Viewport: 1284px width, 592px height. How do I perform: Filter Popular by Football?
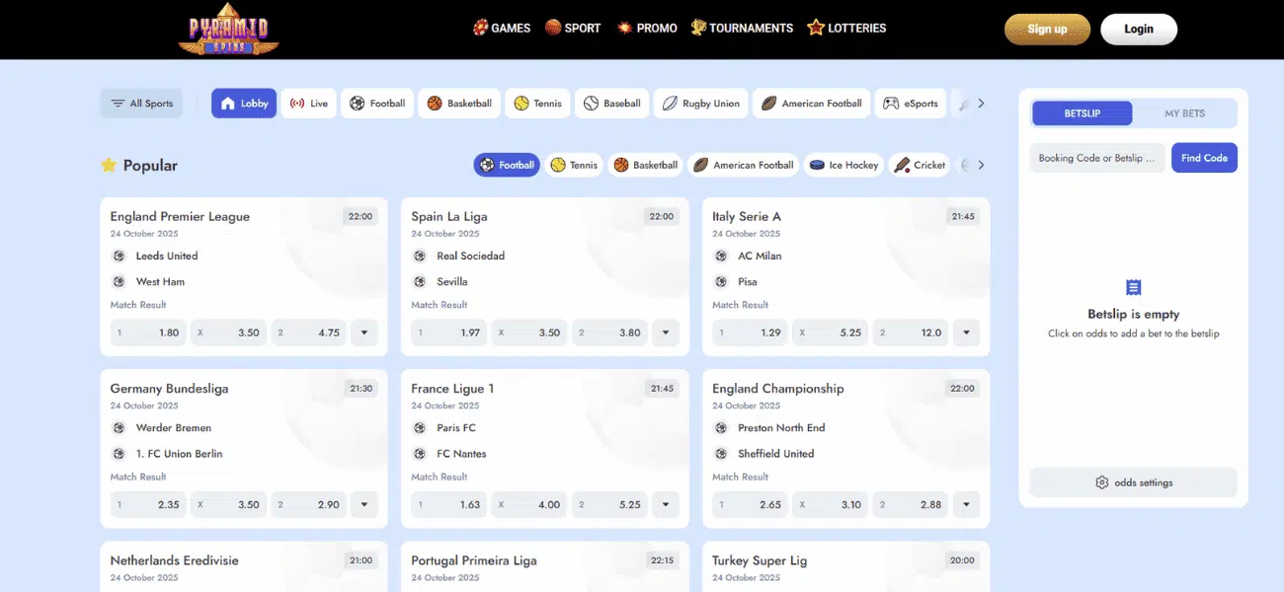click(506, 165)
